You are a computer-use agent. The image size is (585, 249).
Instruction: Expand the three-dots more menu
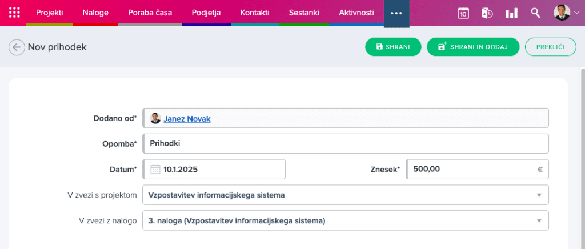396,13
